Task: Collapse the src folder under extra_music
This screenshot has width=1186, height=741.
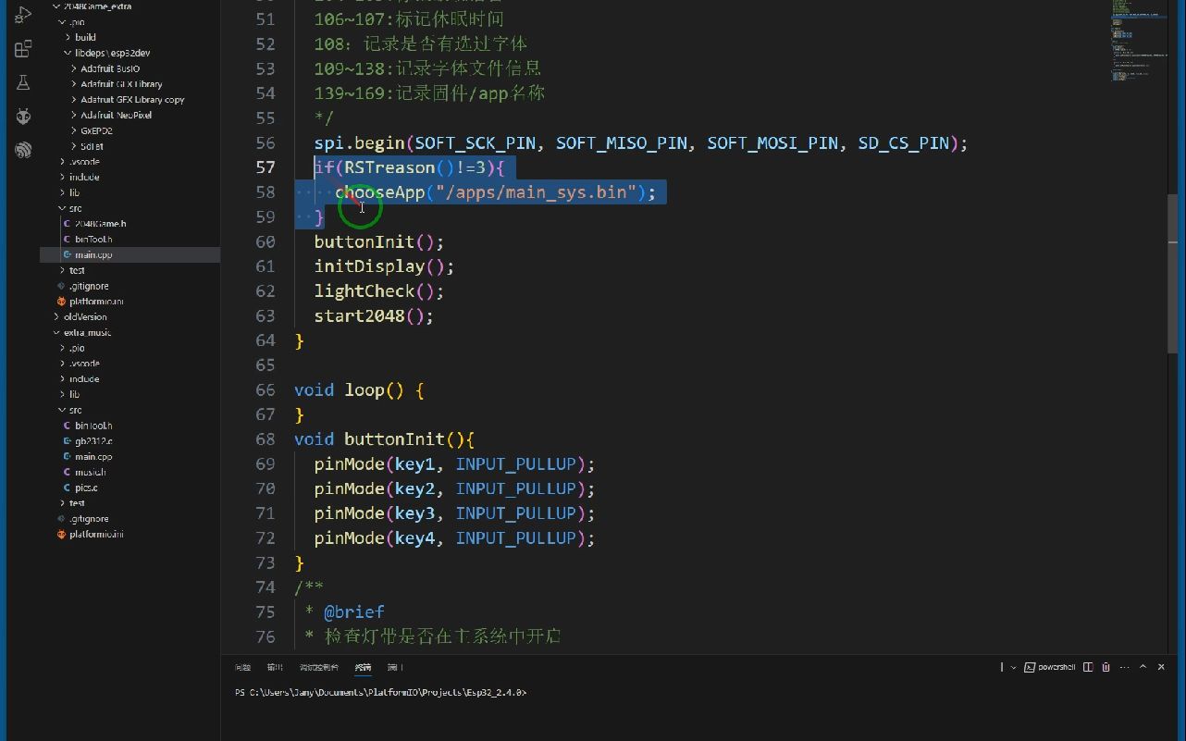Action: coord(72,410)
